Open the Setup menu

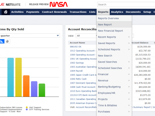pos(147,12)
